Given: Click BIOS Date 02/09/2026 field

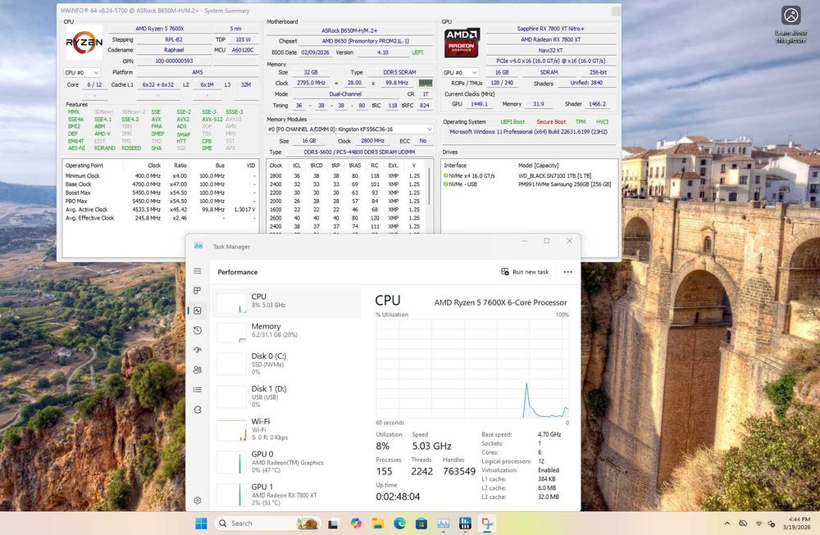Looking at the screenshot, I should (315, 52).
